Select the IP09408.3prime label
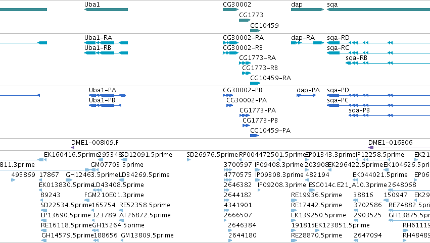This screenshot has height=243, width=430. pos(278,165)
